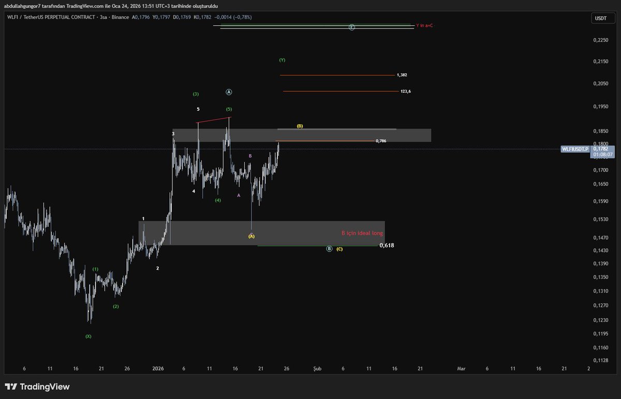Click the green (Y) wave label
This screenshot has height=399, width=621.
(282, 60)
